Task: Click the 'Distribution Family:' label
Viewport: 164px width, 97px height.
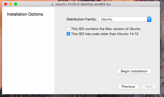Action: (x=81, y=19)
